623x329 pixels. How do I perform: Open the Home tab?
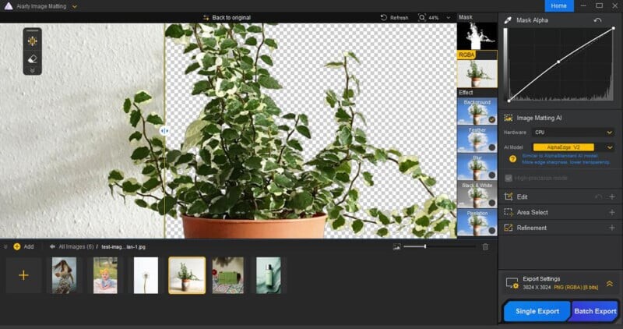558,5
